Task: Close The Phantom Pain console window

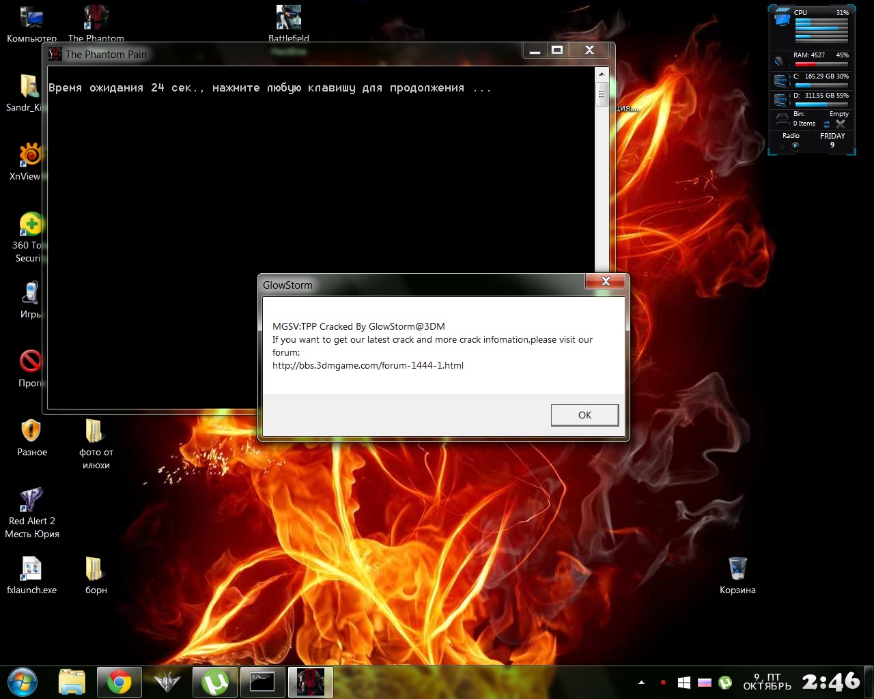Action: [590, 51]
